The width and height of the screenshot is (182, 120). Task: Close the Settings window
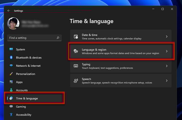coord(172,9)
